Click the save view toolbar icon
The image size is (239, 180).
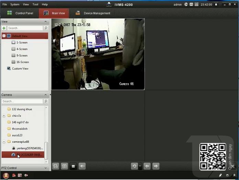click(x=56, y=166)
